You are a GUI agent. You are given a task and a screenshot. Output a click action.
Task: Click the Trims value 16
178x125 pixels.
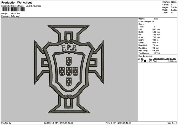pos(154,27)
